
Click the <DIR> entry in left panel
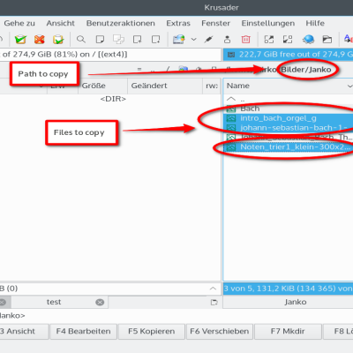click(x=113, y=99)
